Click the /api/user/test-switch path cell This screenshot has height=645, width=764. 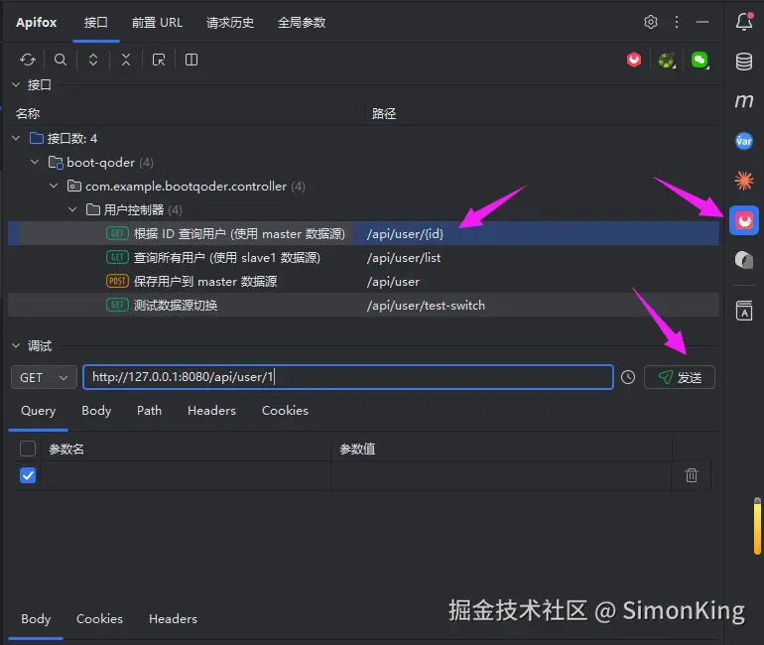coord(426,306)
